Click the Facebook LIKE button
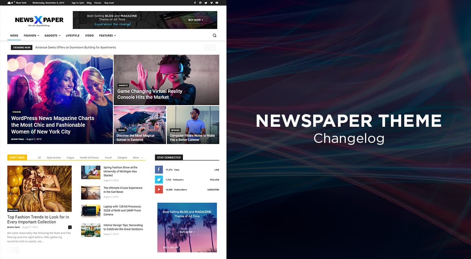The width and height of the screenshot is (471, 259). point(217,170)
